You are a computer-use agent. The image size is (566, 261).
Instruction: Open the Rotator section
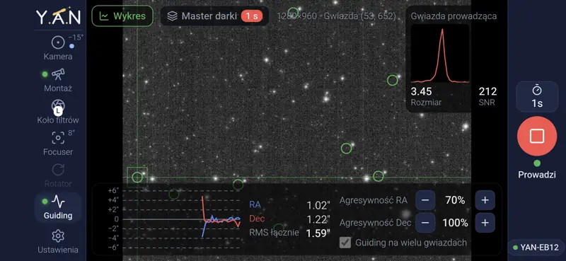click(58, 175)
